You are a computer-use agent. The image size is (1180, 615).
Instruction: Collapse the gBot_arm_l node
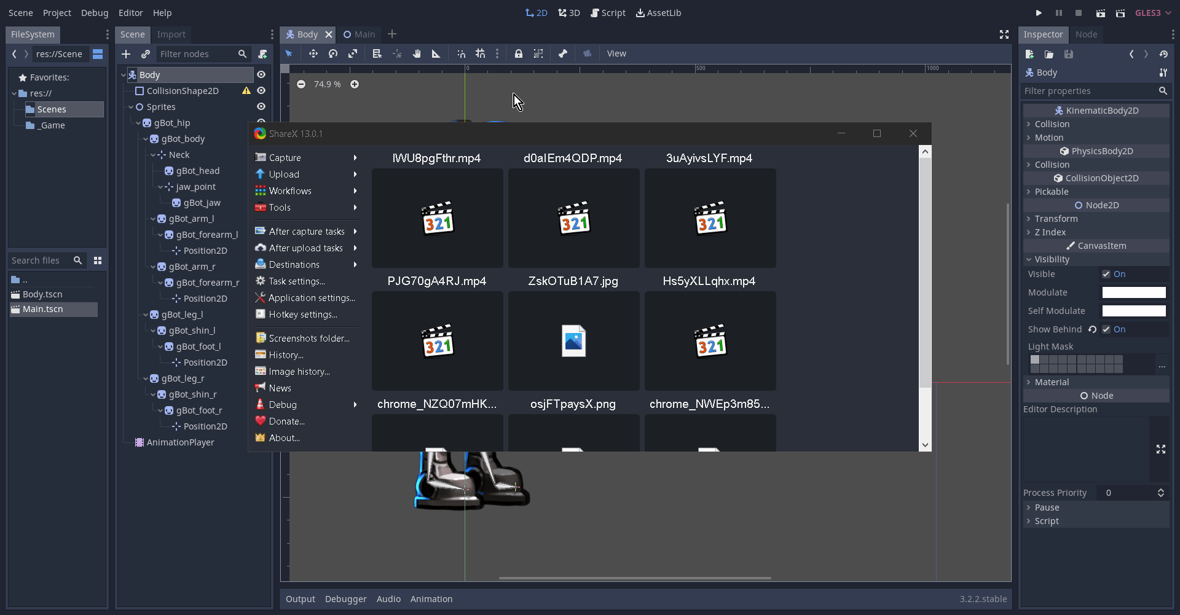(x=153, y=219)
